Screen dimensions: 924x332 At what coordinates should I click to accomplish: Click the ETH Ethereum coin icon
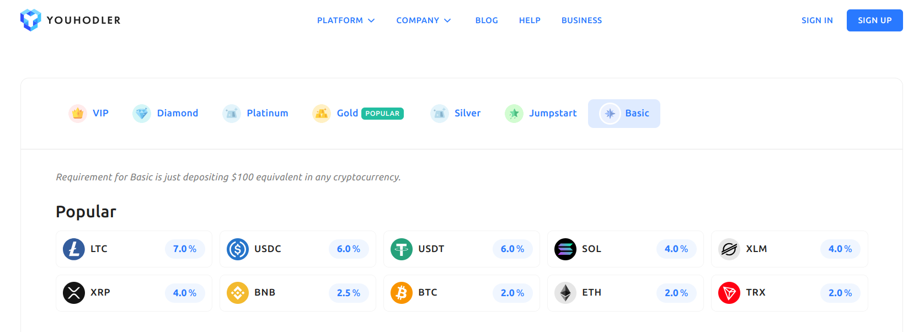pyautogui.click(x=565, y=293)
